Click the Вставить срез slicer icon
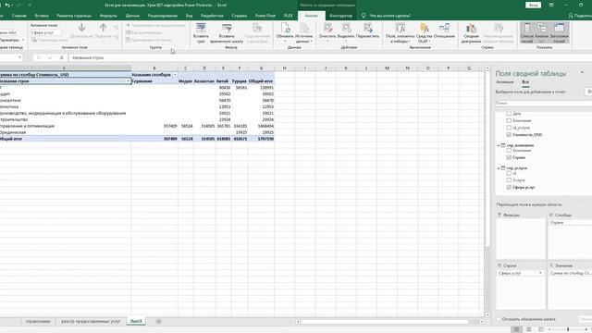Viewport: 592px width, 333px height. [x=201, y=28]
